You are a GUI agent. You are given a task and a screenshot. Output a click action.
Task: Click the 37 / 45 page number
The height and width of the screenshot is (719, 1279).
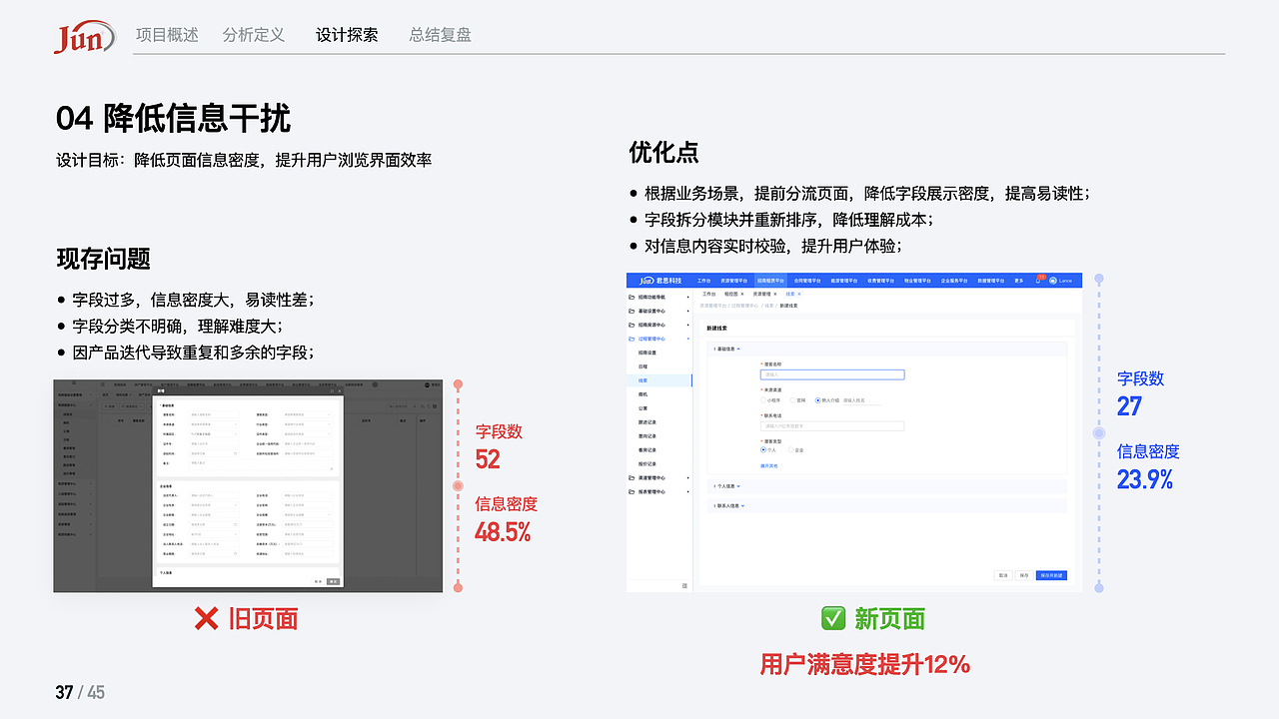(x=80, y=692)
